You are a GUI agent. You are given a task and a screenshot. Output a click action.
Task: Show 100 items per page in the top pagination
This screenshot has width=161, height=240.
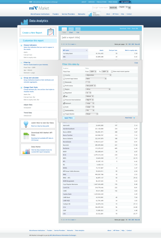click(x=129, y=44)
